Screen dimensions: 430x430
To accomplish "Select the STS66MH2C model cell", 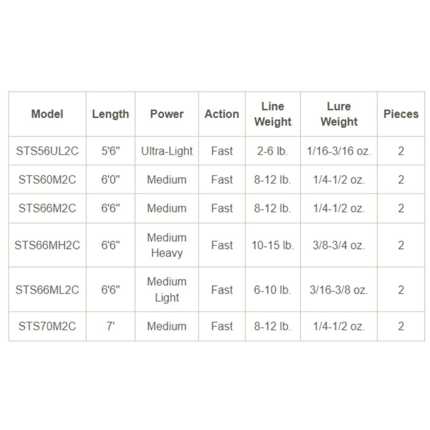I will click(47, 245).
